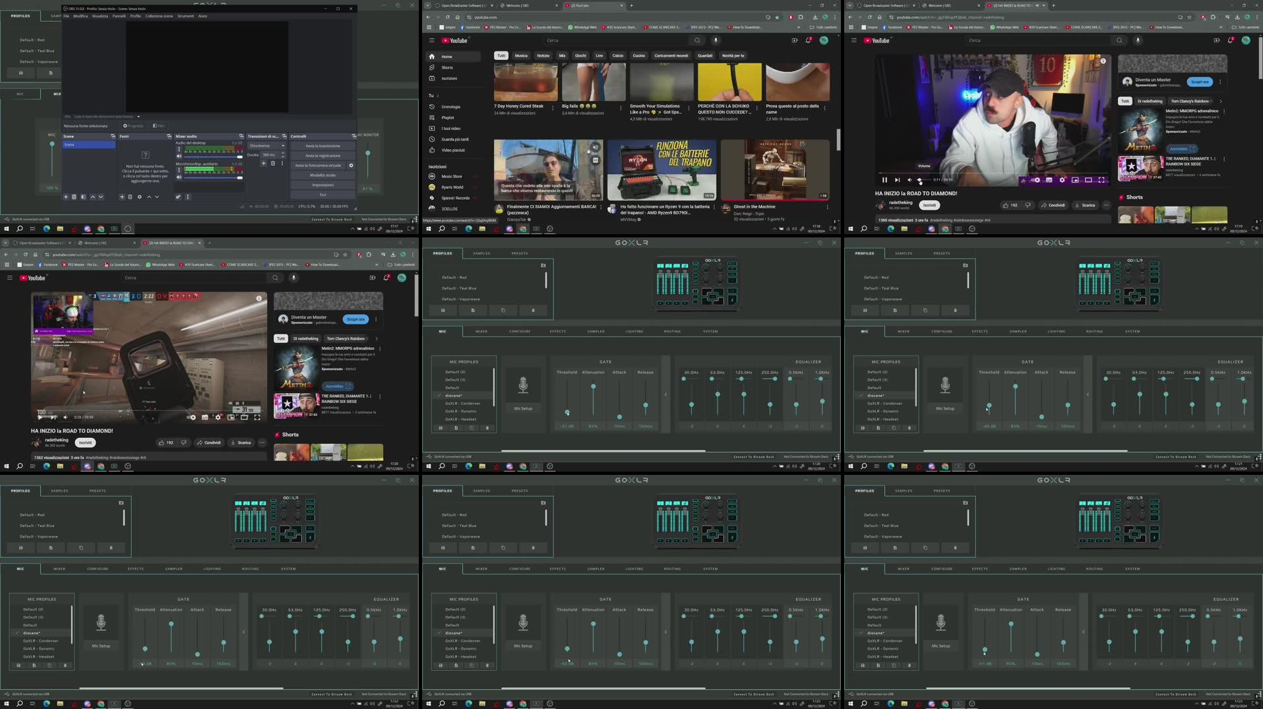Click Avvia la trasmissione in OBS
Screen dimensions: 1263x709
pyautogui.click(x=323, y=146)
